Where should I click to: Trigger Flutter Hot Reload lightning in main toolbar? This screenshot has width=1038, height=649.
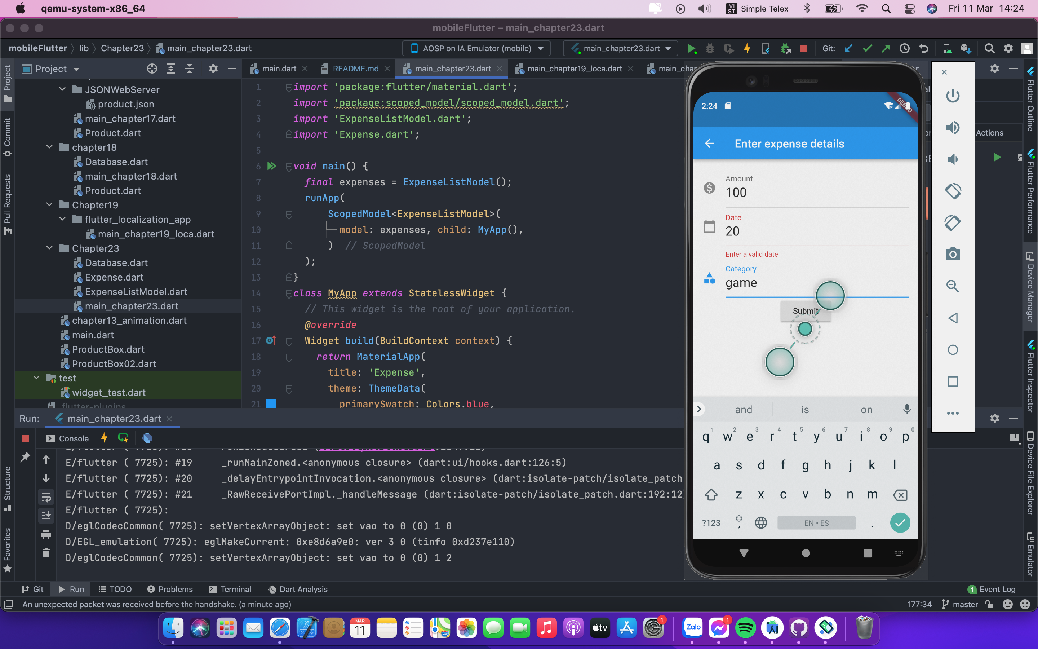pos(747,49)
